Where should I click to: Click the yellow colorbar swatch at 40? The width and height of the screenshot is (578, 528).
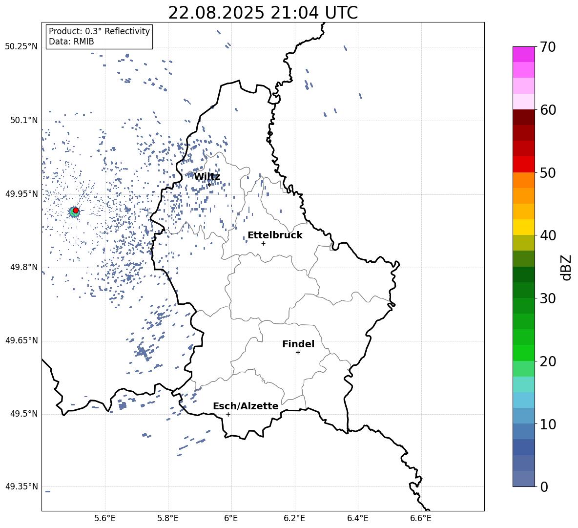[524, 228]
